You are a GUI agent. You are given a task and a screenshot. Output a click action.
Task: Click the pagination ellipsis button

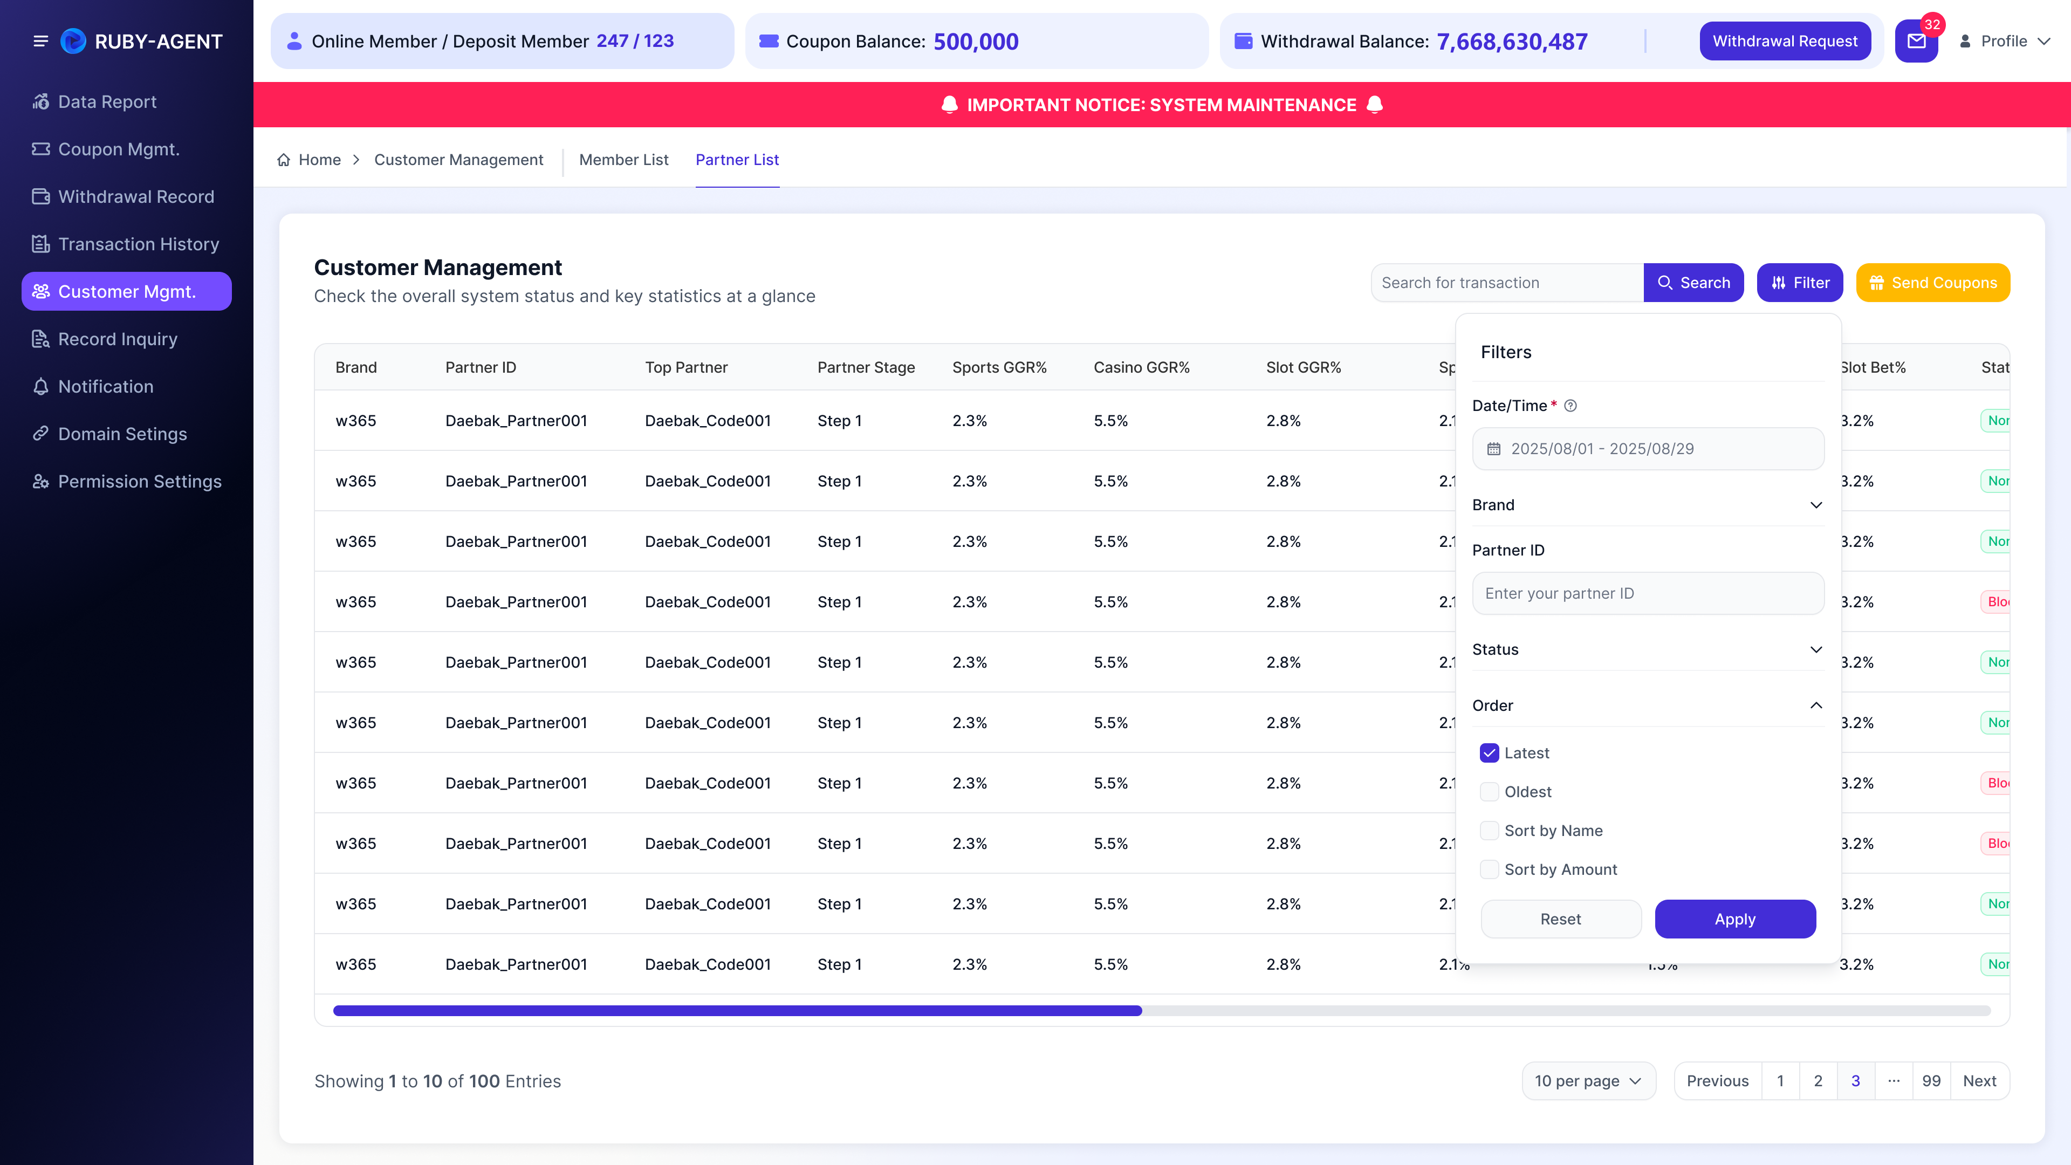tap(1894, 1080)
